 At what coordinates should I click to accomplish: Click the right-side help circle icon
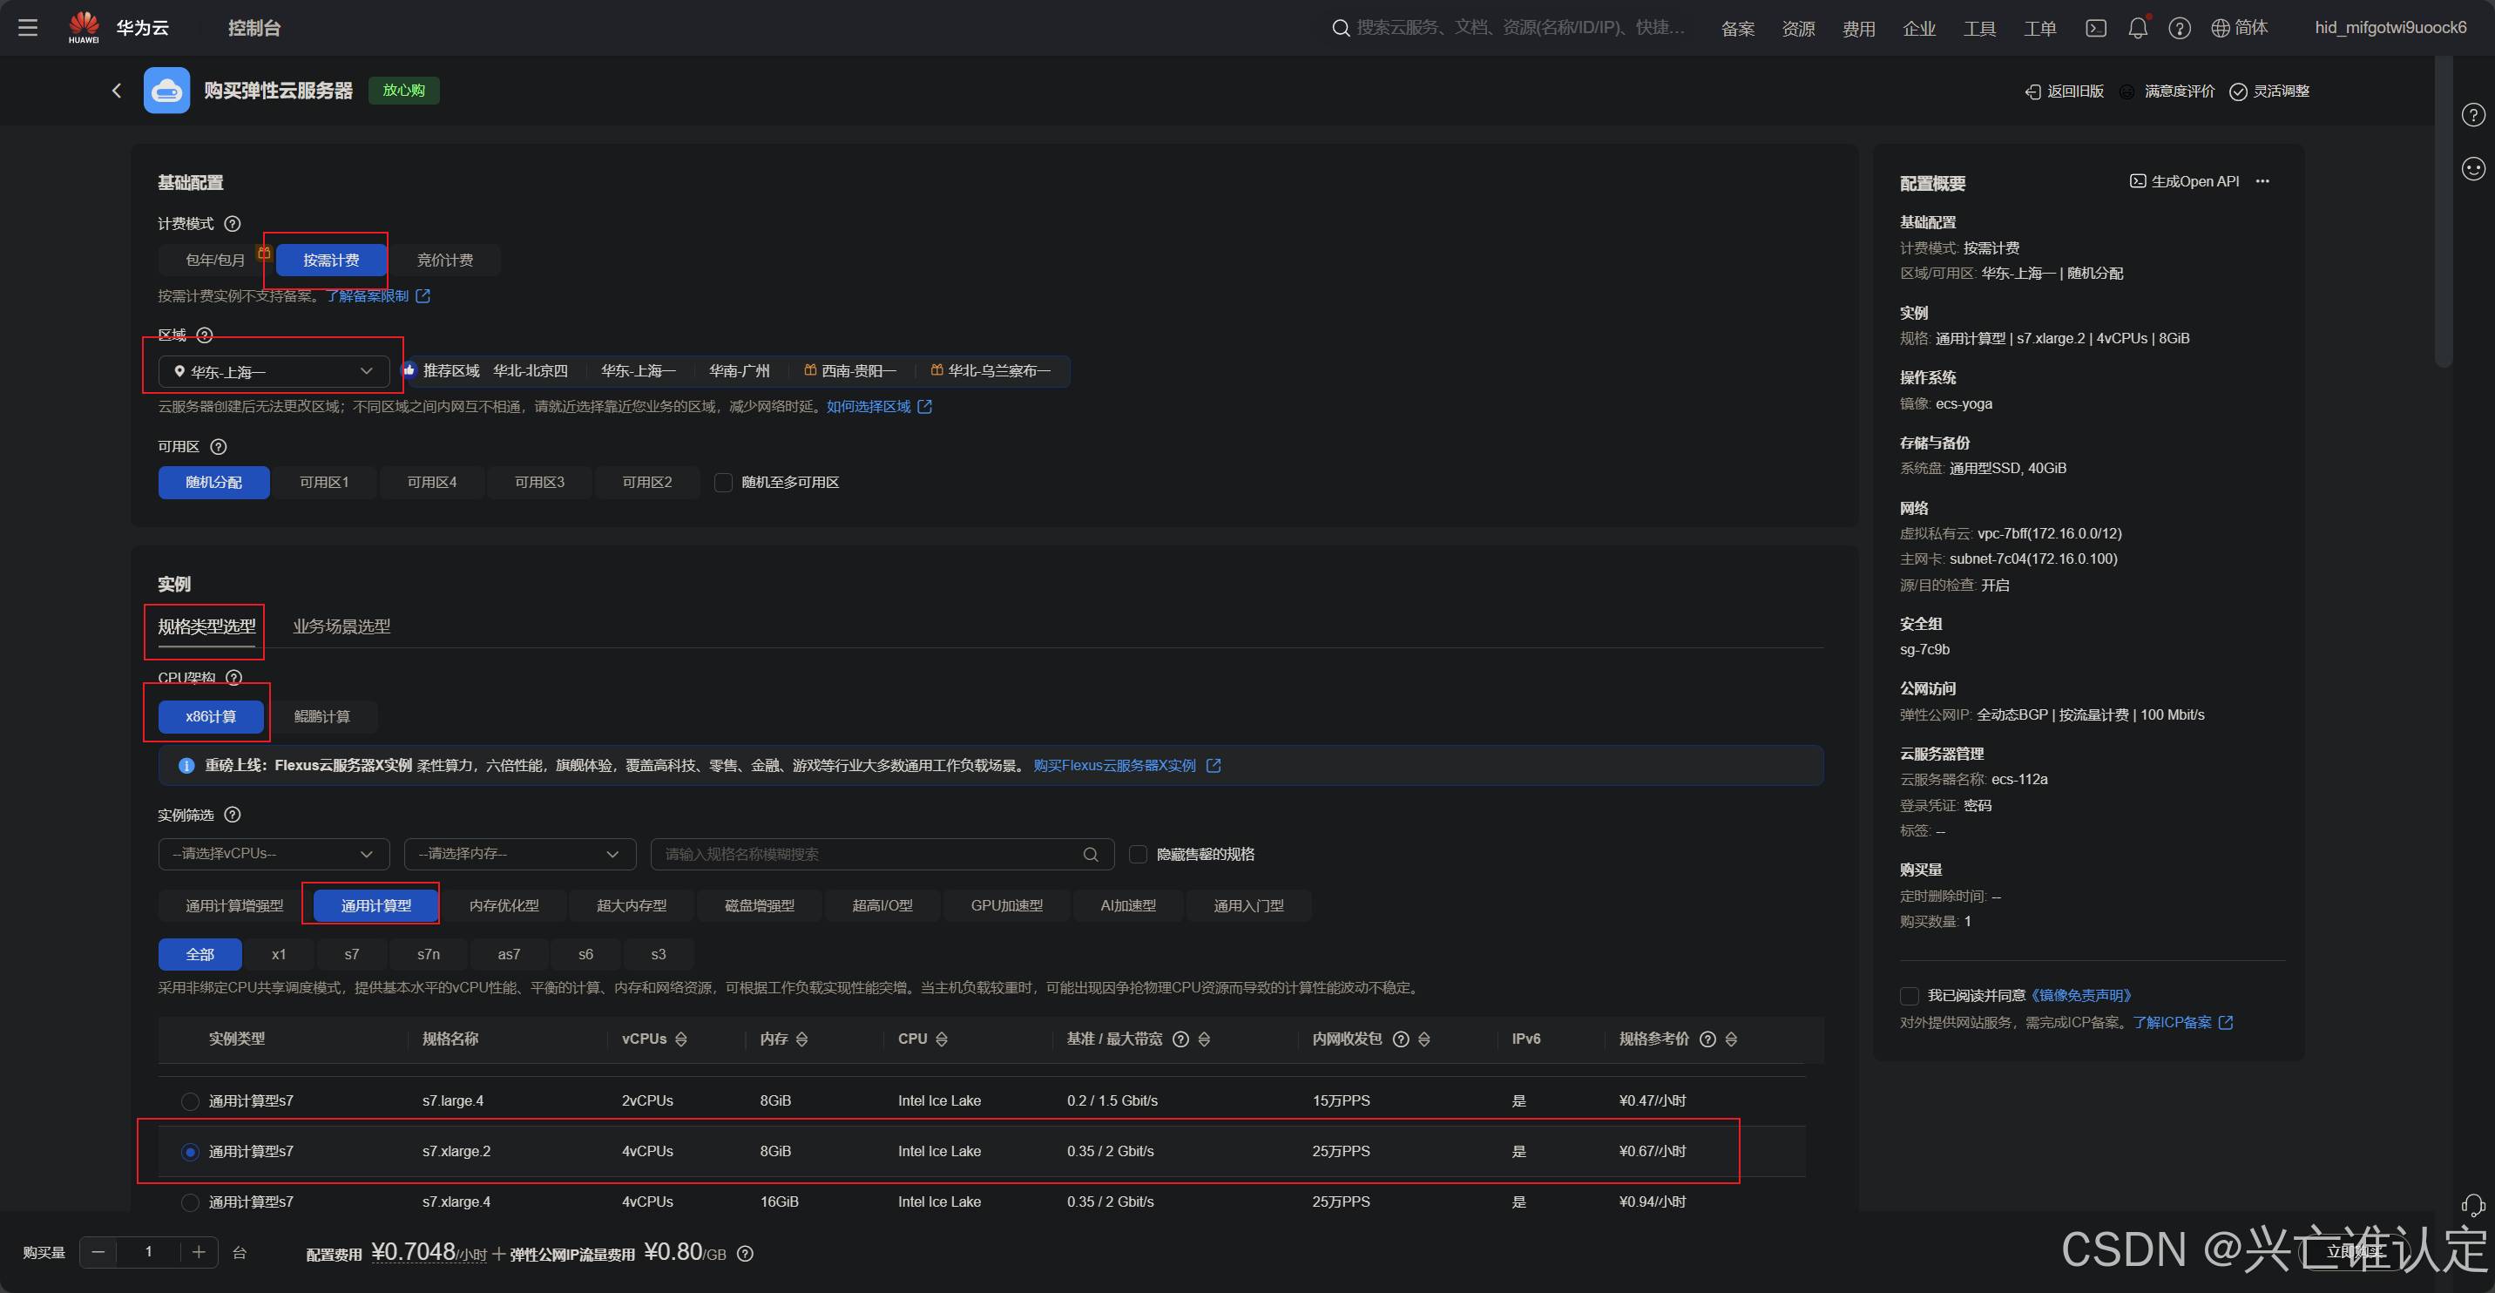point(2474,115)
